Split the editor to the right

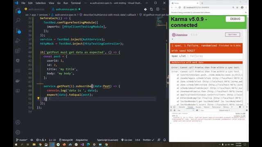click(x=158, y=9)
